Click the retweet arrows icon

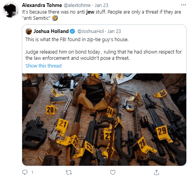click(x=69, y=172)
